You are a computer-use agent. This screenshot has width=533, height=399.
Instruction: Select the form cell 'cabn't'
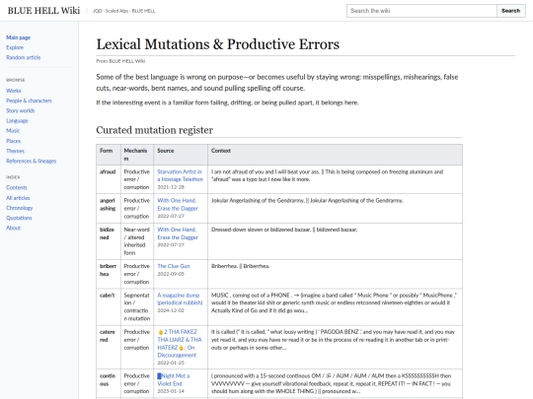(109, 307)
